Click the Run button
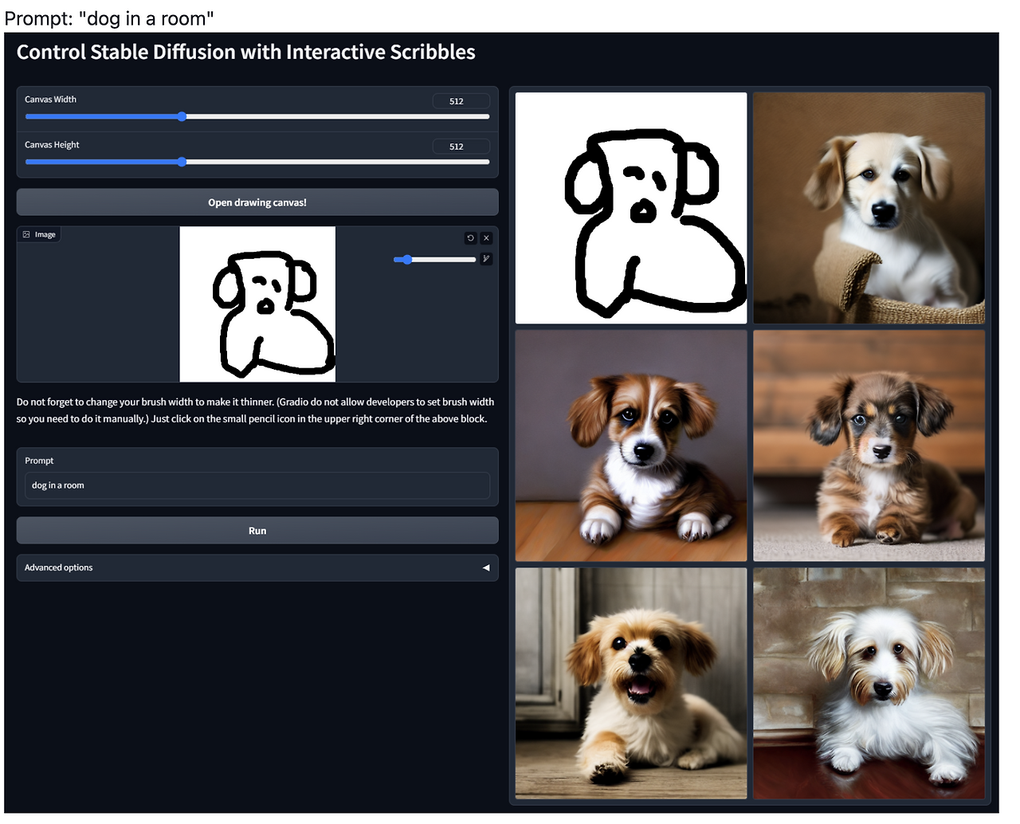The height and width of the screenshot is (824, 1020). (257, 531)
